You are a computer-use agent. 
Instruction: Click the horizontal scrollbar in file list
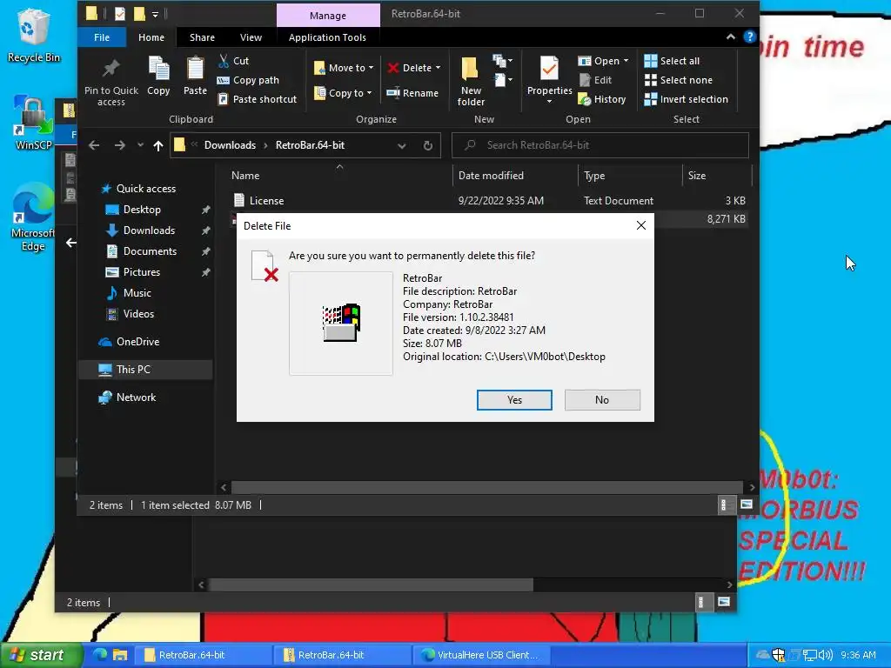tap(487, 487)
